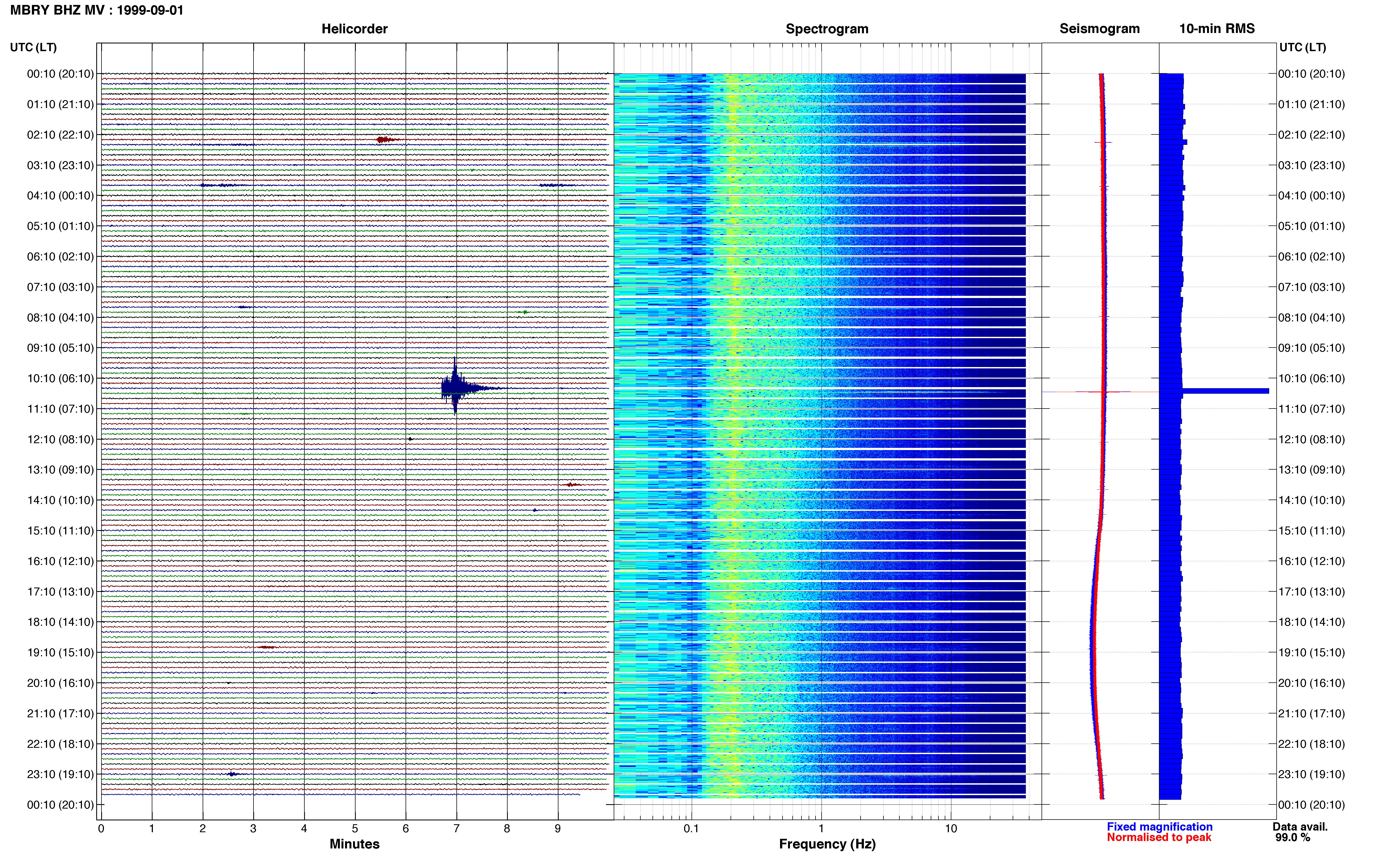Click the 09:10 (05:10) label beside the RMS panel
The height and width of the screenshot is (863, 1380).
point(1312,348)
